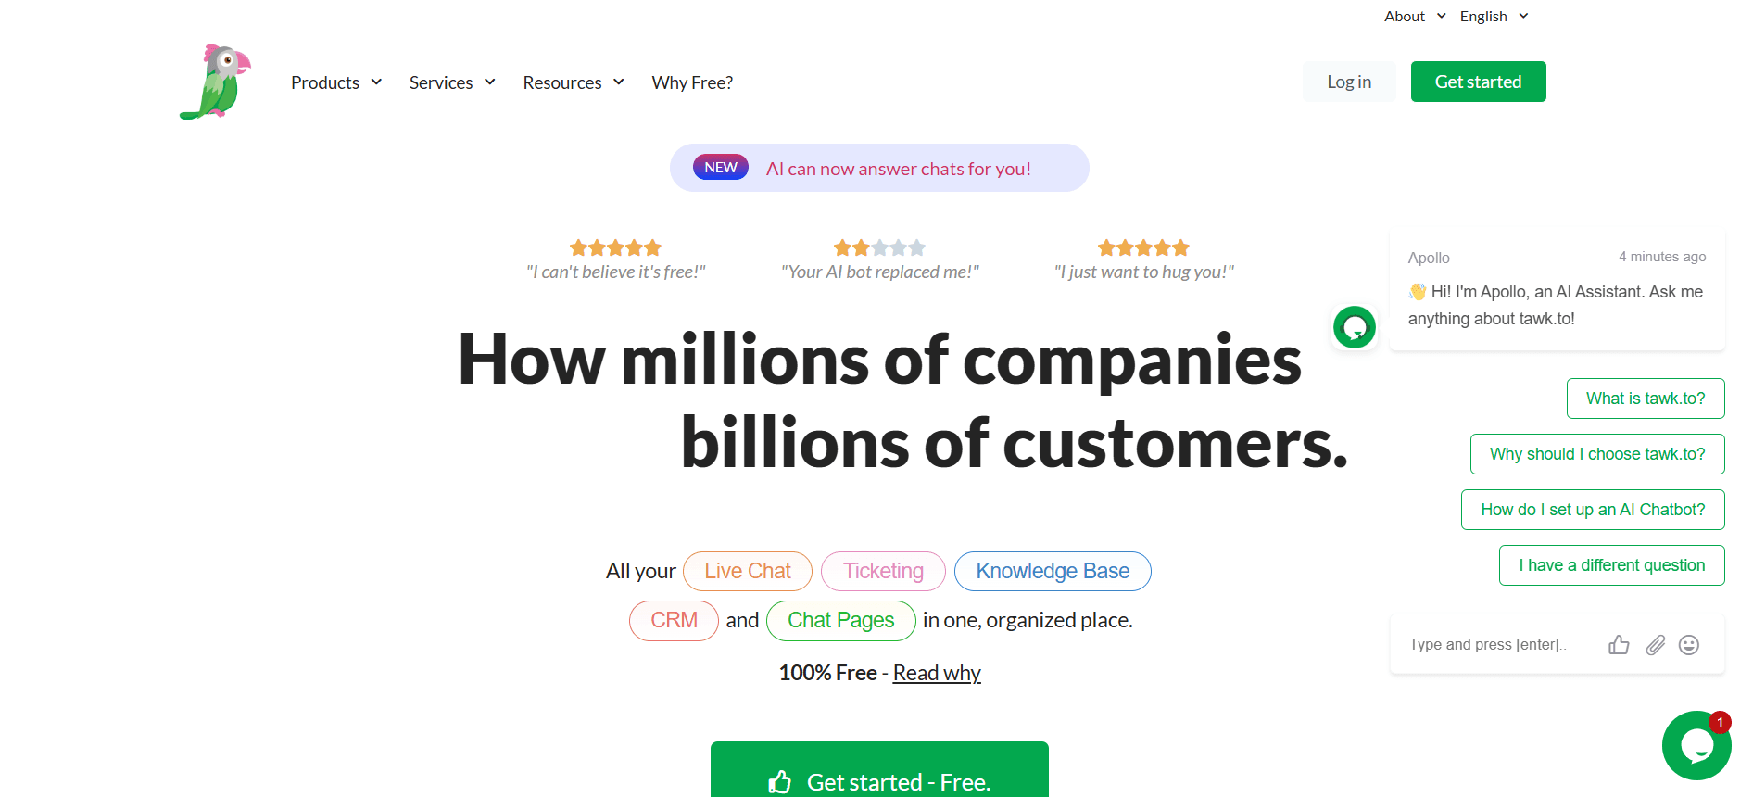Expand the Products dropdown menu

coord(336,82)
